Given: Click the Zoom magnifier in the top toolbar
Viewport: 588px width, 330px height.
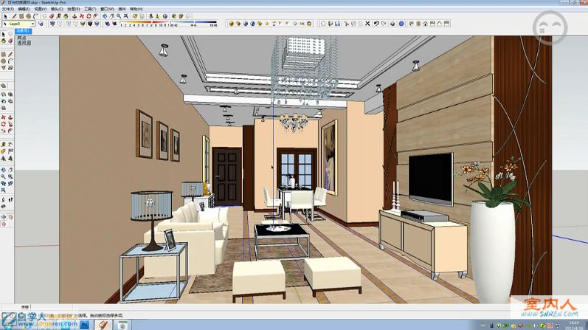Looking at the screenshot, I should (119, 16).
